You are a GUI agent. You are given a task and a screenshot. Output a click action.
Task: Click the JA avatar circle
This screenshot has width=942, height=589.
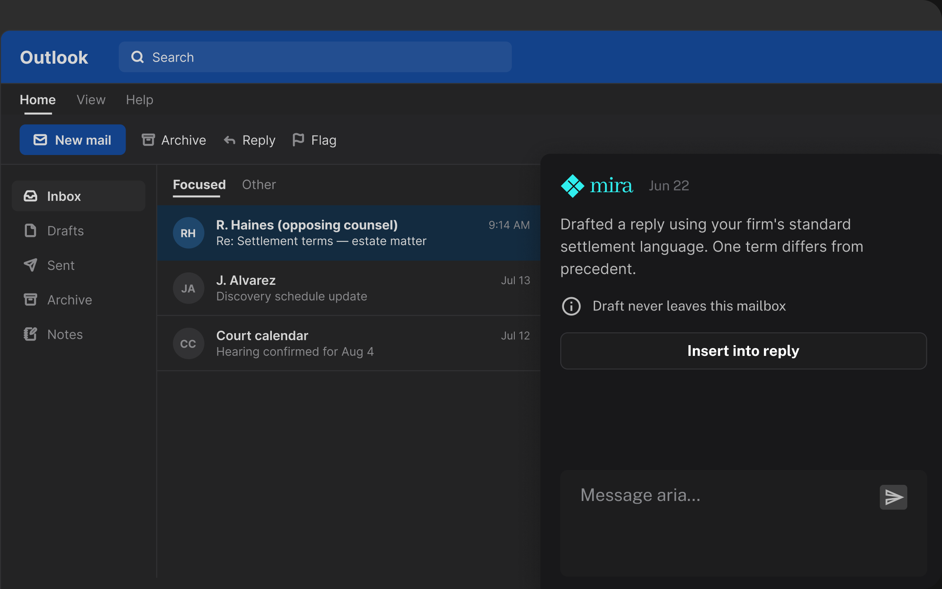188,289
